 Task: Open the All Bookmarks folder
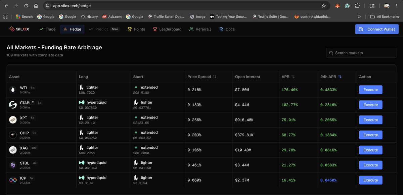point(385,16)
